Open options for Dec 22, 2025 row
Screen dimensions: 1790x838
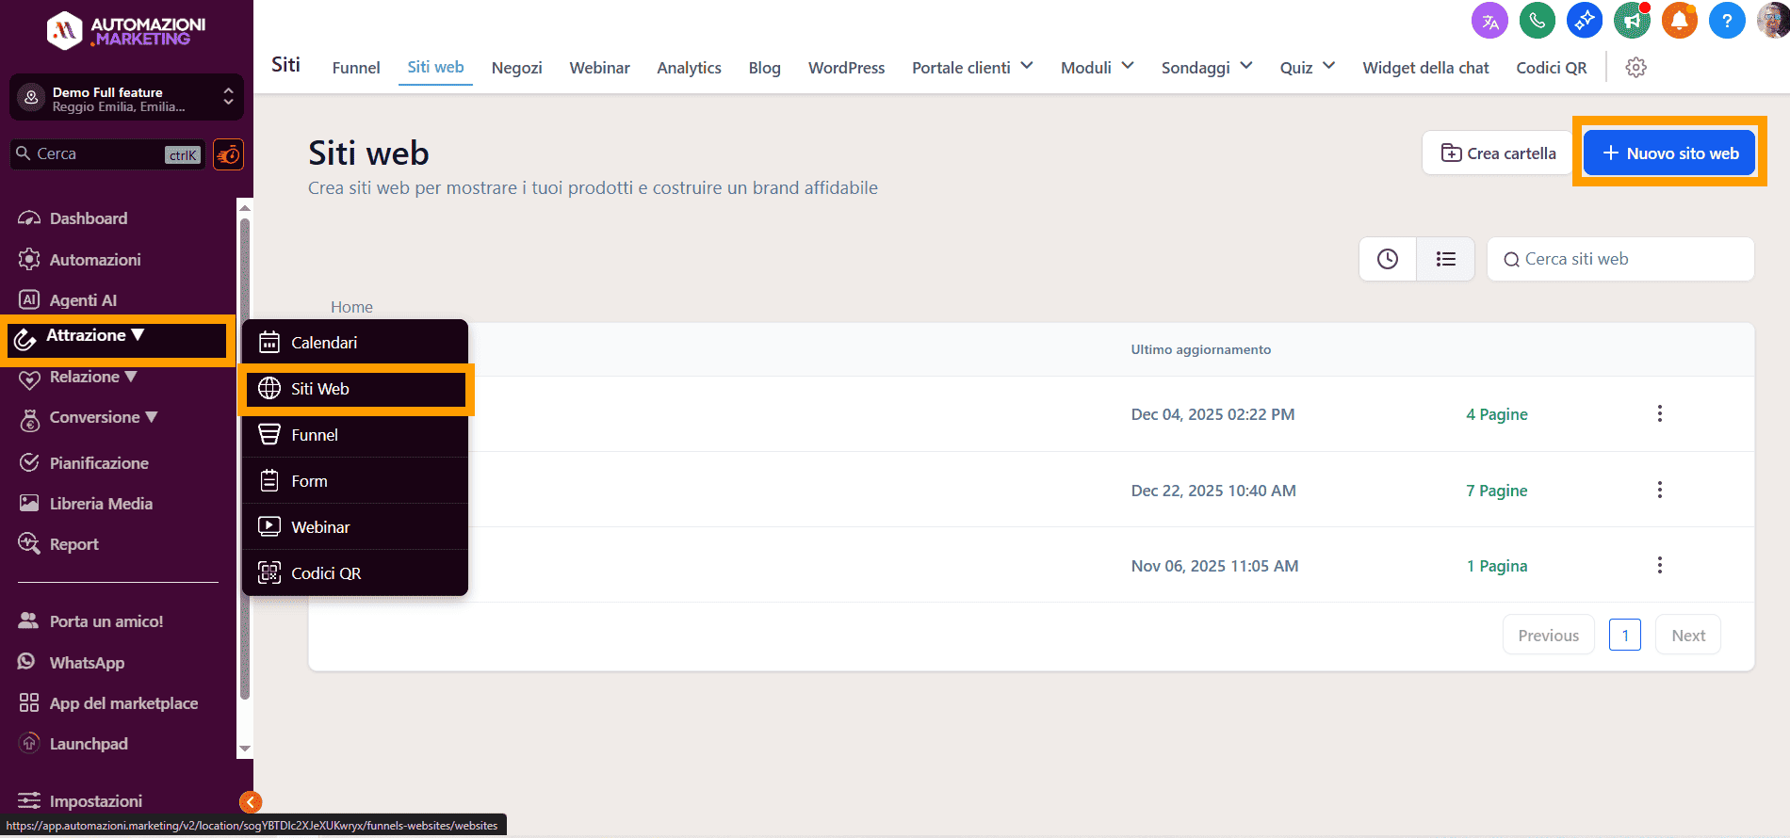[x=1660, y=490]
